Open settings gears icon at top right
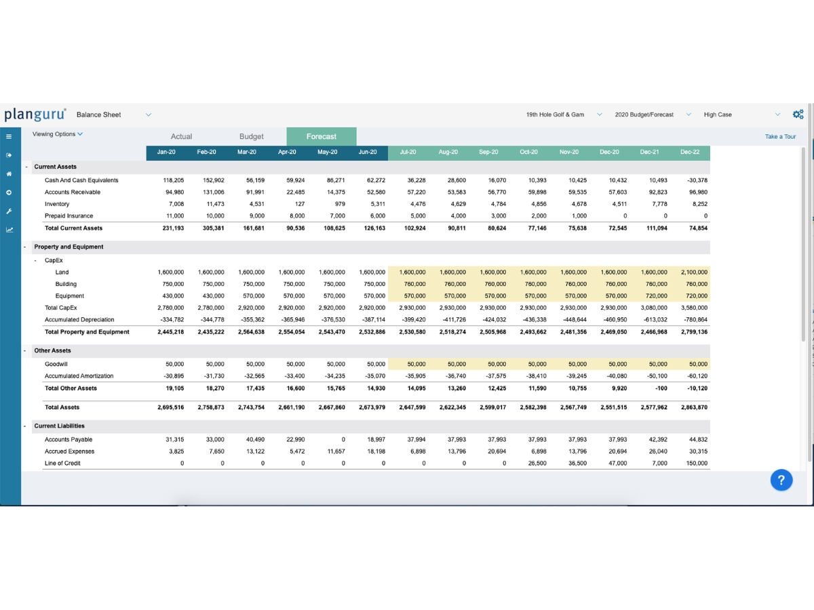The height and width of the screenshot is (610, 814). click(x=798, y=114)
